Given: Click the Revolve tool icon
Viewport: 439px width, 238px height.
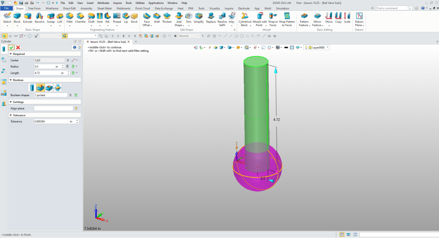Looking at the screenshot, I should [x=40, y=17].
